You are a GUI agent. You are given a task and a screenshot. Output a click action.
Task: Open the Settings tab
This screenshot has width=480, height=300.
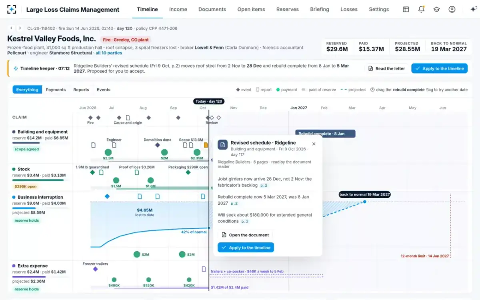click(x=379, y=9)
